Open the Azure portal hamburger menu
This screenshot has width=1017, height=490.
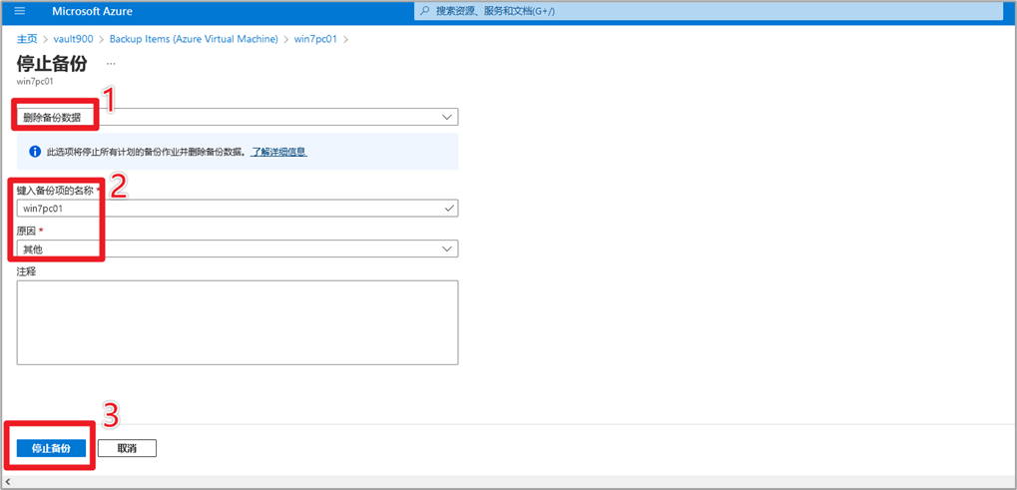click(19, 11)
